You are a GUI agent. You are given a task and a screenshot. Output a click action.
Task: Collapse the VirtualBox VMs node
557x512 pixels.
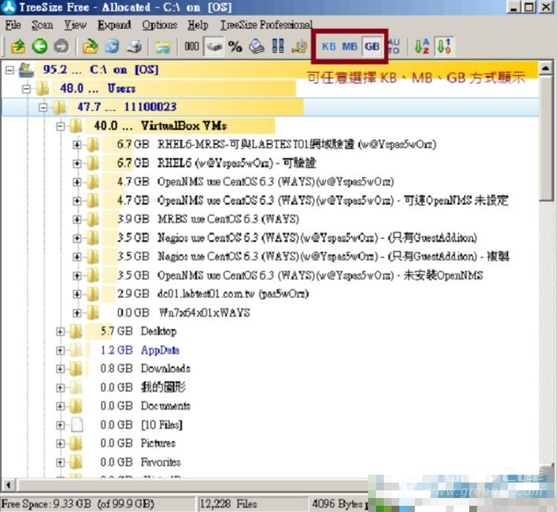pos(61,126)
